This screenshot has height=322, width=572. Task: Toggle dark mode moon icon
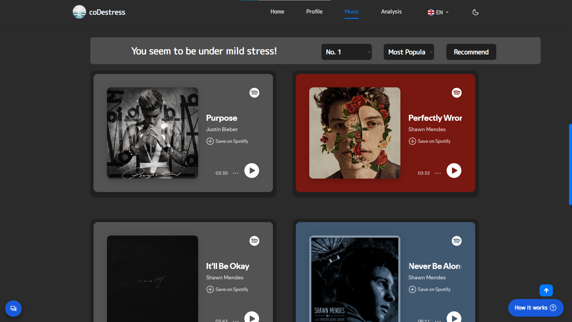click(x=475, y=12)
